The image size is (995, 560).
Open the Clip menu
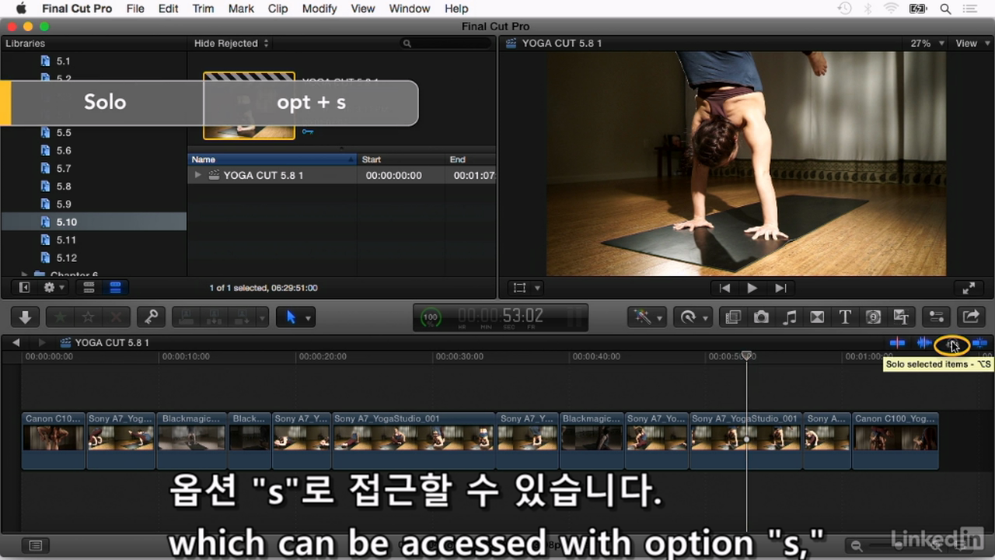pyautogui.click(x=278, y=9)
